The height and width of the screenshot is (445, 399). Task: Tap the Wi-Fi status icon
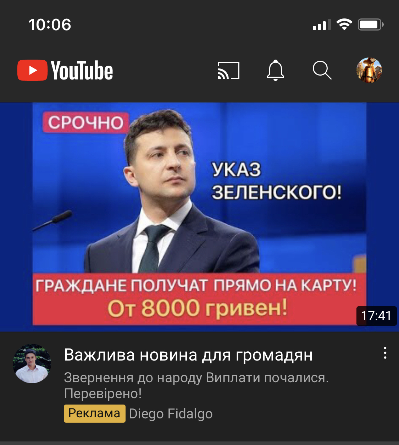(x=344, y=24)
